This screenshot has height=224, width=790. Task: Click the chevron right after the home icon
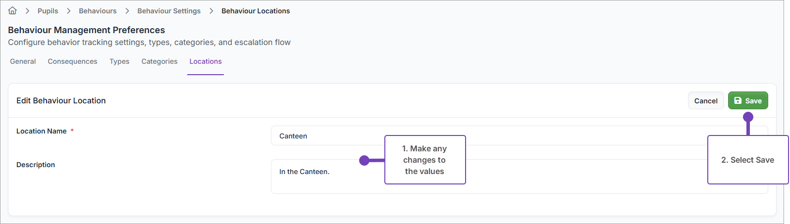(x=27, y=11)
